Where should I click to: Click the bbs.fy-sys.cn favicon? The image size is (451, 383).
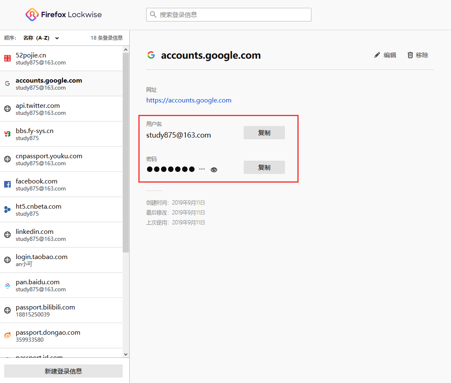click(x=7, y=134)
